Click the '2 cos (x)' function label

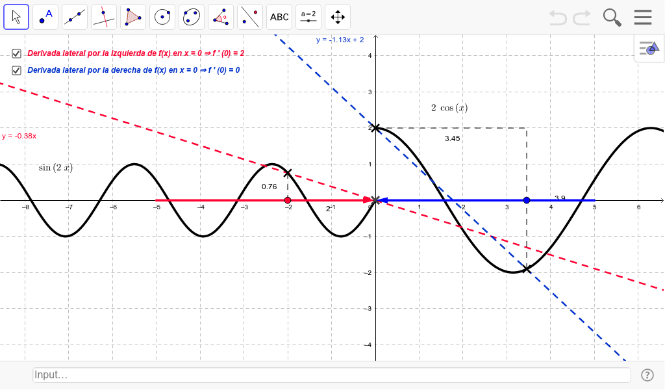pyautogui.click(x=449, y=108)
